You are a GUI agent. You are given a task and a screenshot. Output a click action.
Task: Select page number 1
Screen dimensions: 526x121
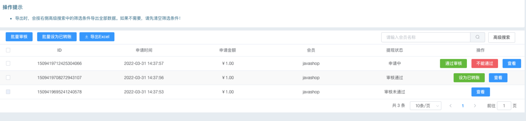(463, 106)
